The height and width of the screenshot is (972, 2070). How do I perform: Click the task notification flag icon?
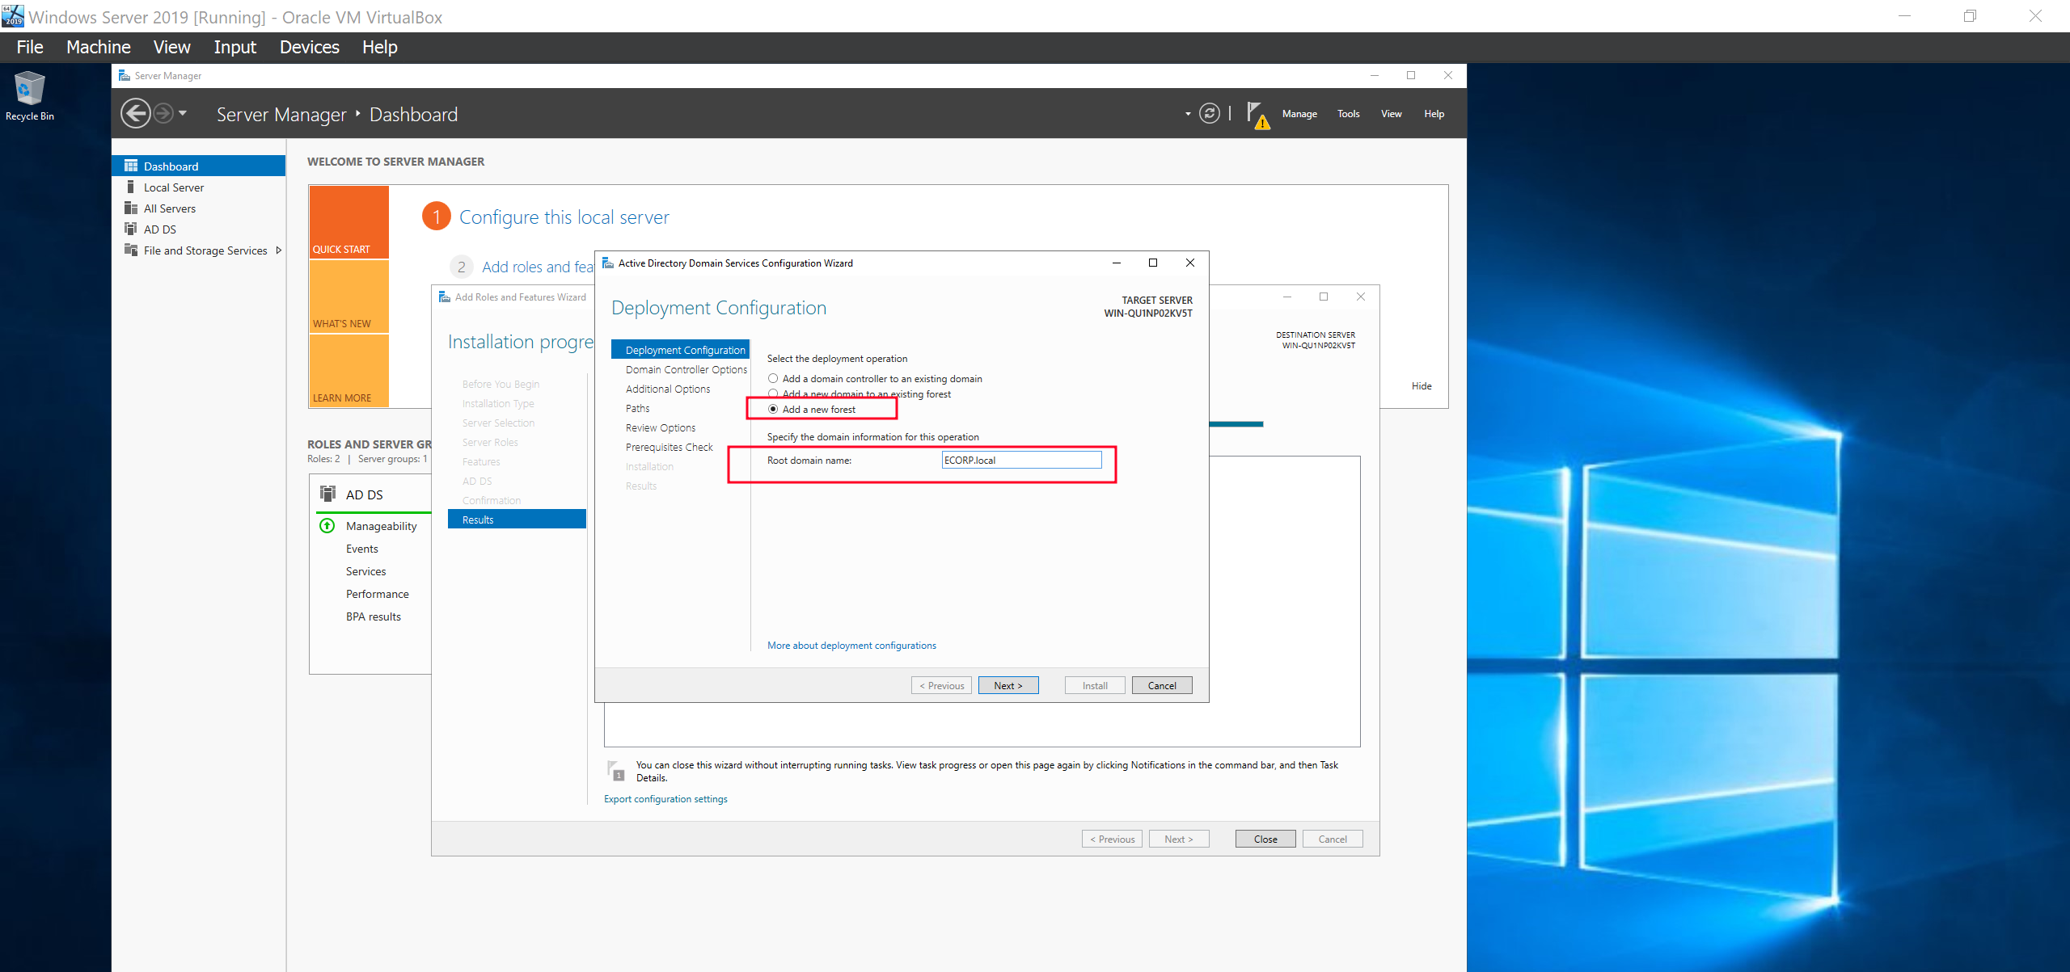[x=615, y=770]
